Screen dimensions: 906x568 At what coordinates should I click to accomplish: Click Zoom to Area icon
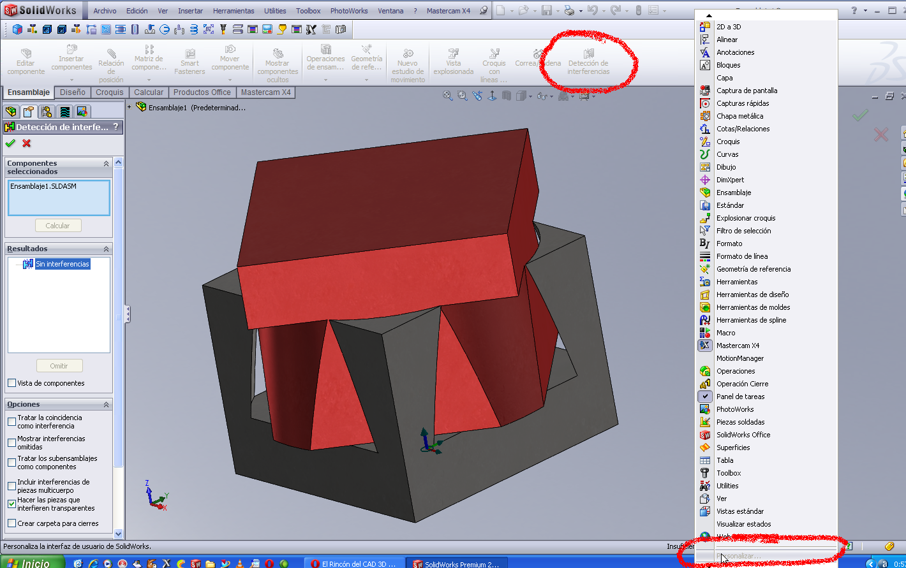coord(463,96)
